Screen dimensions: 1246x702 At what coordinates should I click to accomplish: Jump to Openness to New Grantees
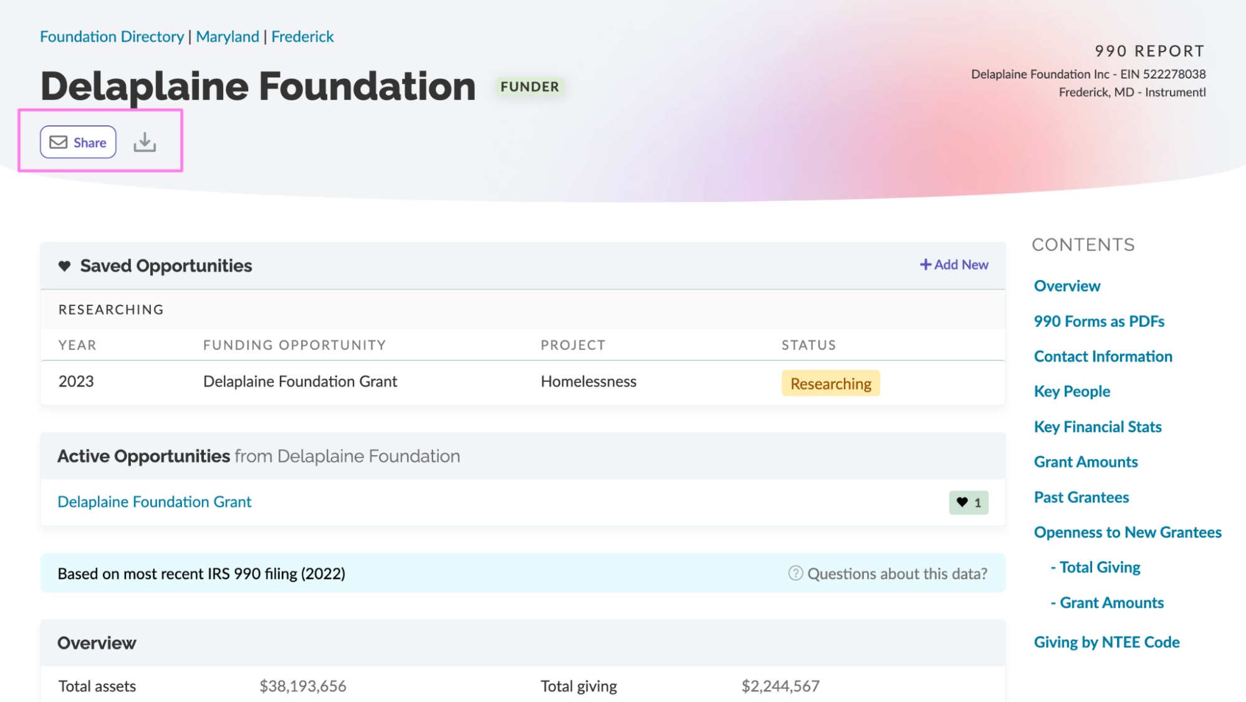point(1127,532)
